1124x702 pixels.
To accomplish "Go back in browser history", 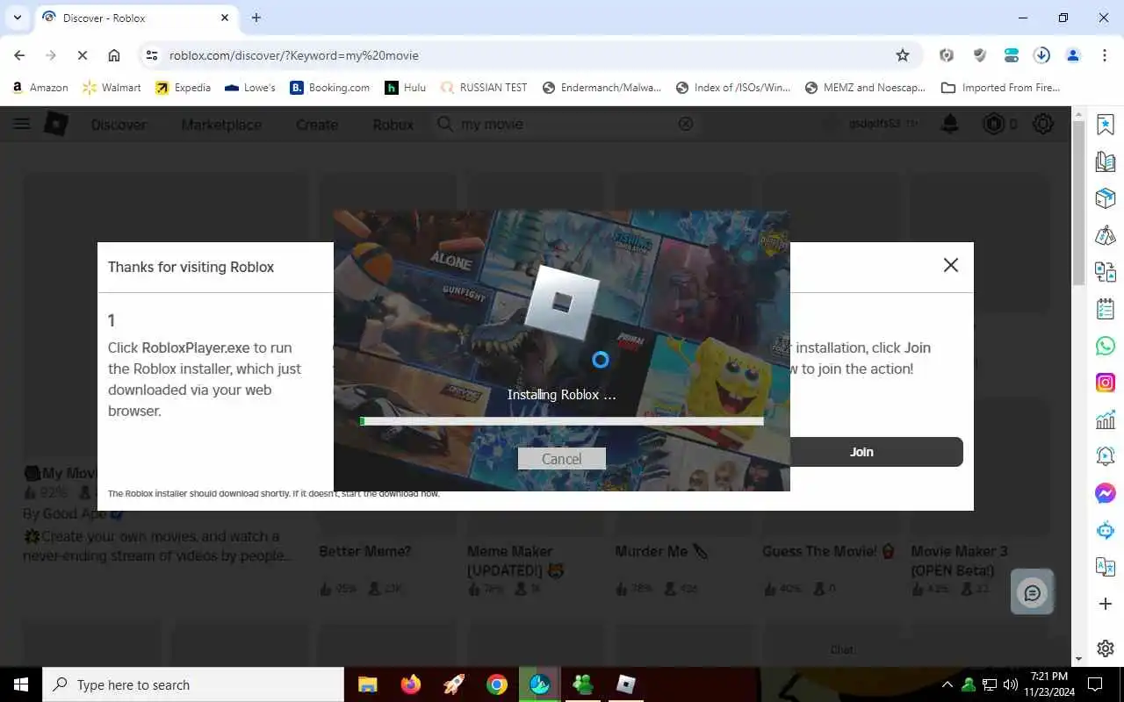I will (x=19, y=55).
